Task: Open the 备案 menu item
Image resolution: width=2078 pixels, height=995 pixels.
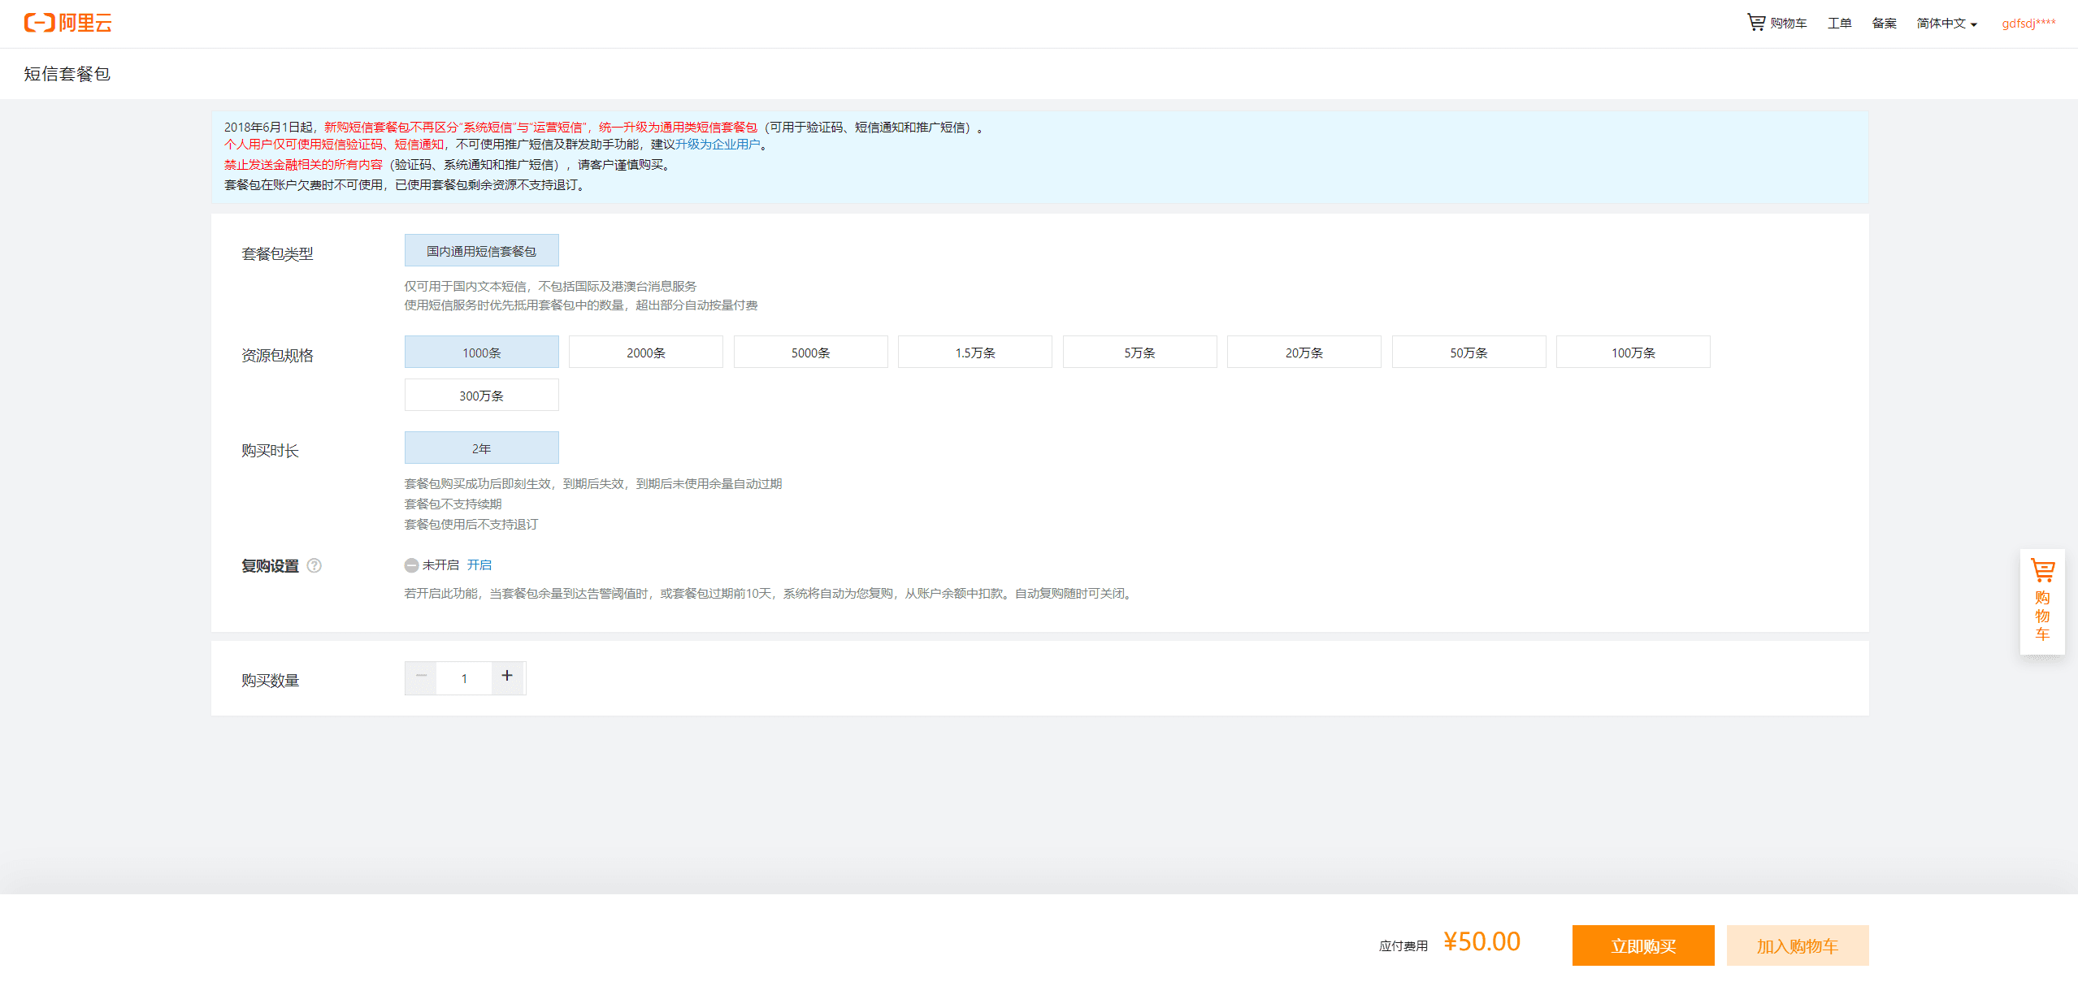Action: 1883,23
